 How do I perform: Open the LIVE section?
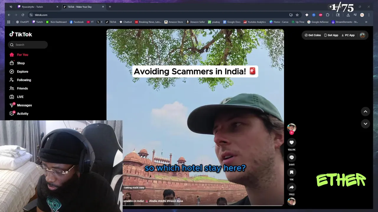pyautogui.click(x=17, y=97)
